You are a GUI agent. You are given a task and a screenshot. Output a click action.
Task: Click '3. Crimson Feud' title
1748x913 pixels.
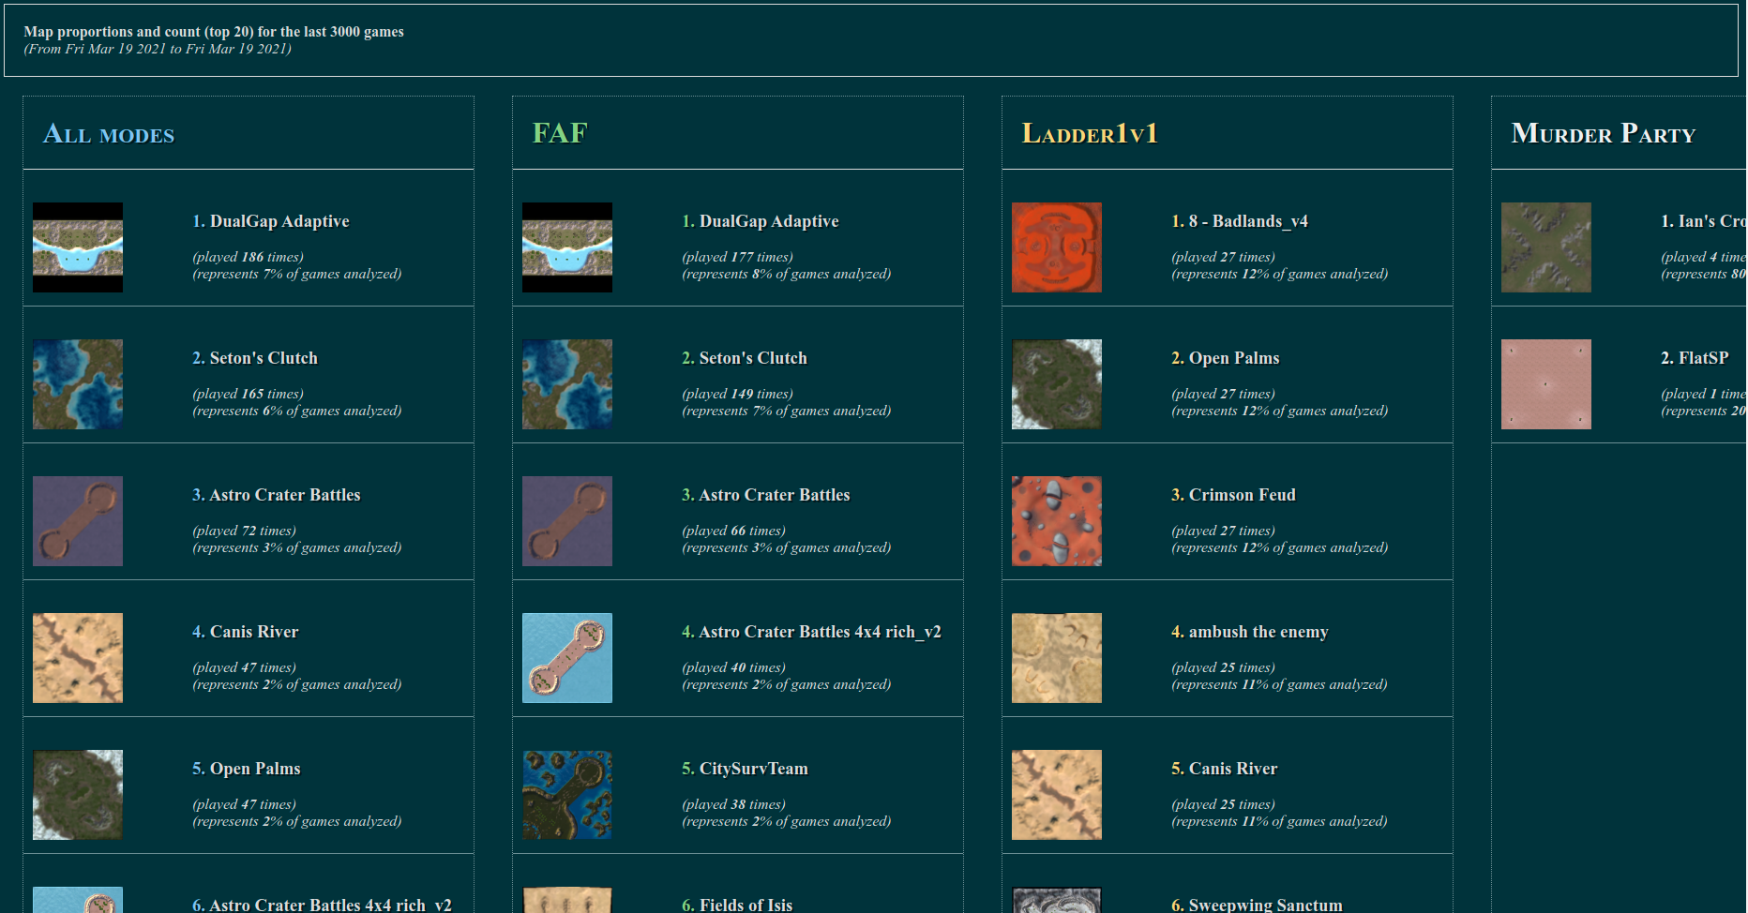pyautogui.click(x=1234, y=495)
